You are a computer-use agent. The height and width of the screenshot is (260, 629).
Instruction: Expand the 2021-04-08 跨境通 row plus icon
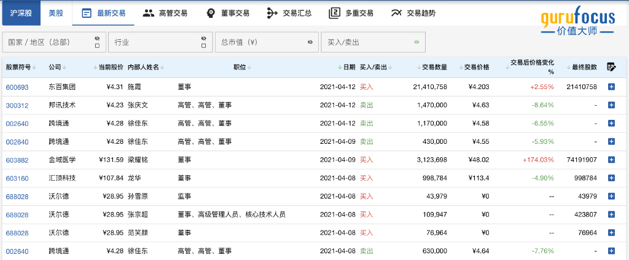(611, 251)
